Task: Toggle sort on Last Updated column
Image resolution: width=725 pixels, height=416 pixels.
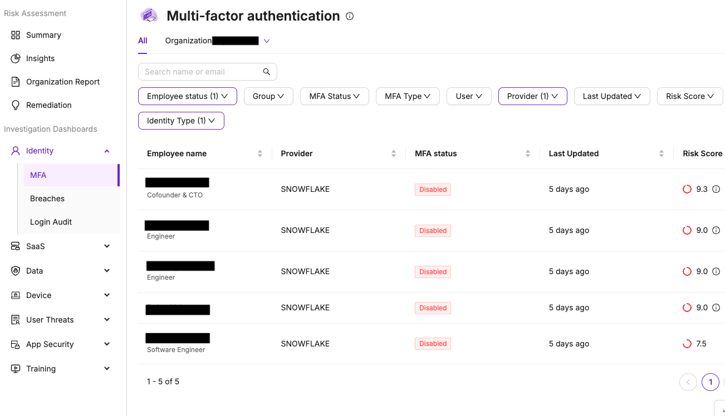Action: (662, 153)
